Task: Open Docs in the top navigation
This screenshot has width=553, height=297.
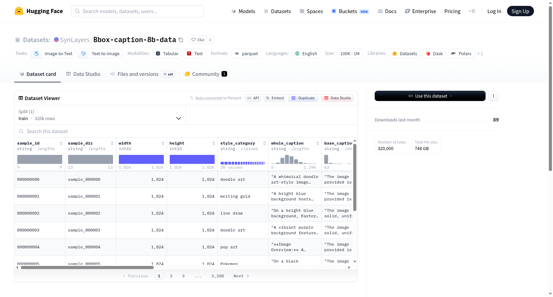Action: (387, 11)
